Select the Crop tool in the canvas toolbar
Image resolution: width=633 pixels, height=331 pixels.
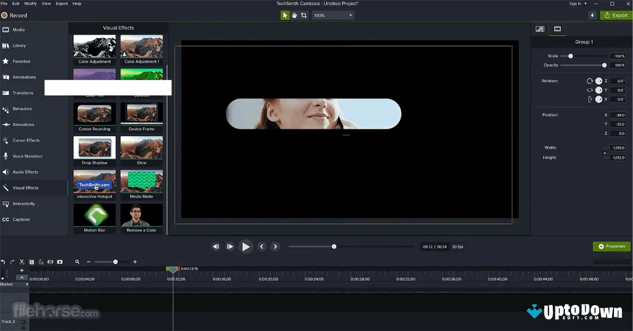point(303,15)
